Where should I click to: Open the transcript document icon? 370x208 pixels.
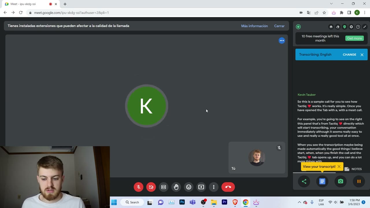point(322,181)
